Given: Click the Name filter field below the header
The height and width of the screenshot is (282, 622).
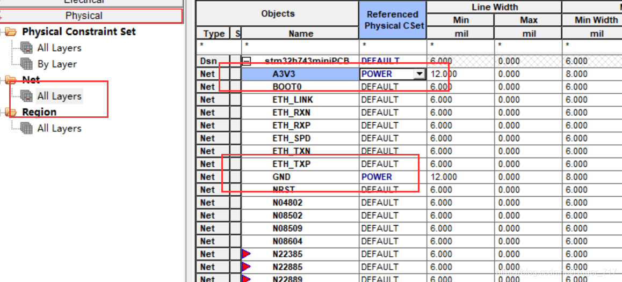Looking at the screenshot, I should tap(300, 46).
